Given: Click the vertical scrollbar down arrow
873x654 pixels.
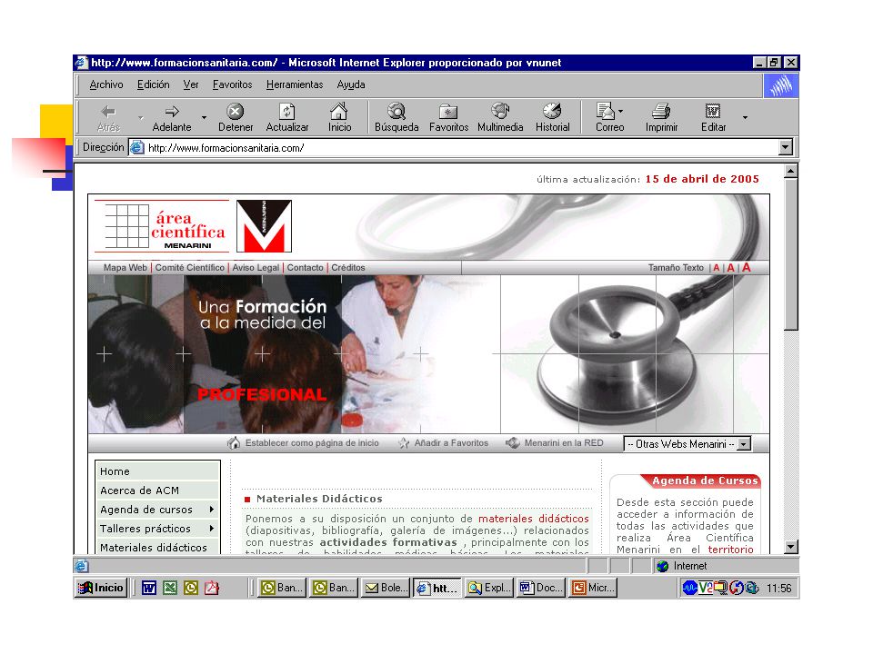Looking at the screenshot, I should pyautogui.click(x=791, y=547).
